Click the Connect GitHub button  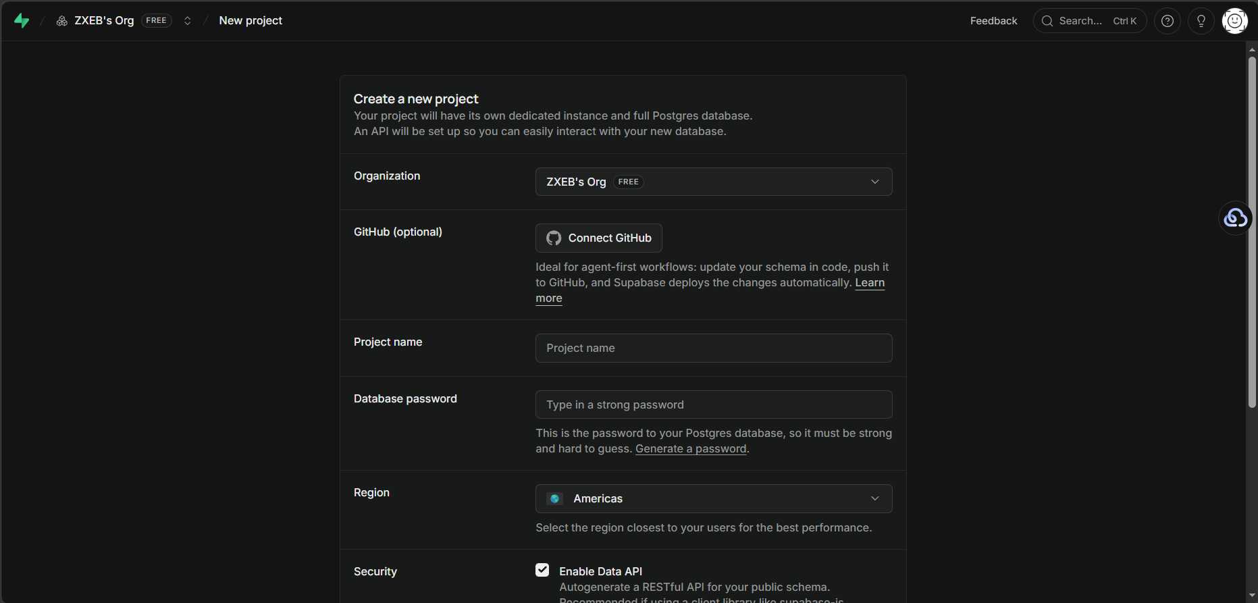click(x=599, y=238)
